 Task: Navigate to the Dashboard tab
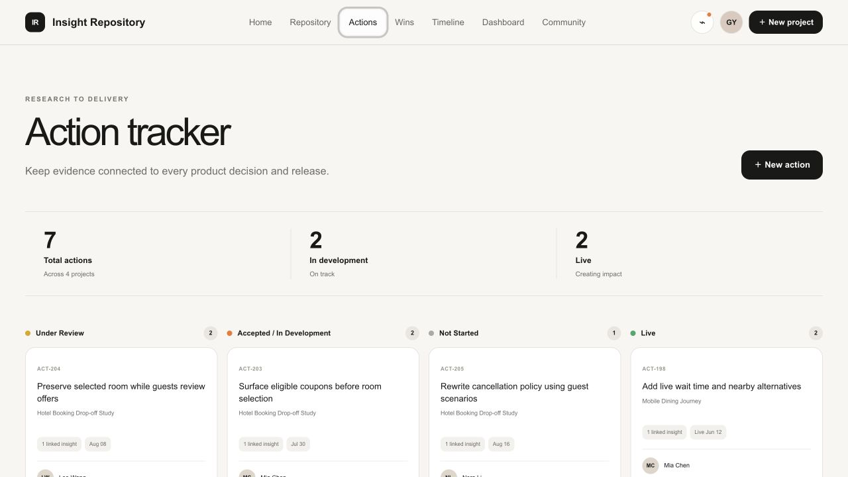(x=503, y=22)
